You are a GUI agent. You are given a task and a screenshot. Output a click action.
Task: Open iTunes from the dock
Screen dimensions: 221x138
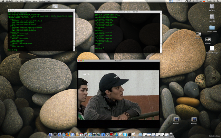pos(90,135)
